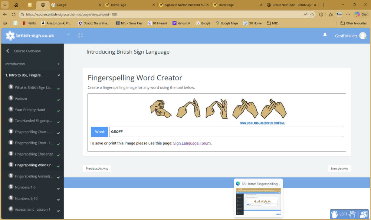371x220 pixels.
Task: Toggle the fullscreen icon in header
Action: point(80,36)
